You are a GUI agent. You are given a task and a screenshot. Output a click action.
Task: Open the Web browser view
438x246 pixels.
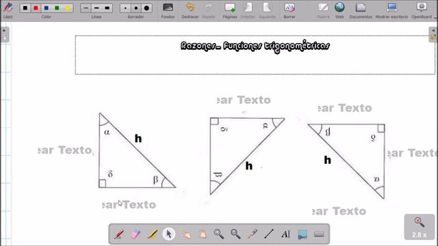[339, 10]
